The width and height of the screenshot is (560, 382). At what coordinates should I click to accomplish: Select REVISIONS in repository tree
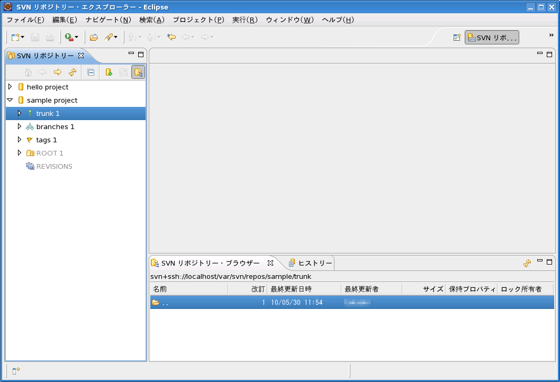coord(55,166)
